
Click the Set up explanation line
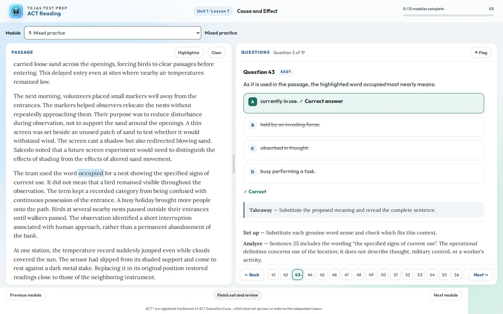point(340,233)
